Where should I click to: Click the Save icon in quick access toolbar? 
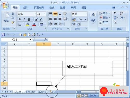click(3, 35)
